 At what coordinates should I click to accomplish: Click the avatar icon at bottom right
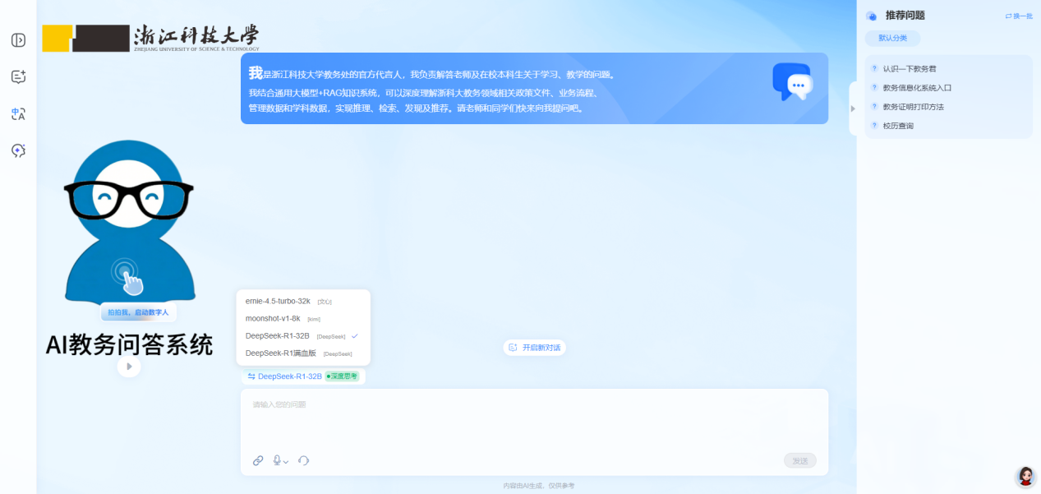[1025, 476]
